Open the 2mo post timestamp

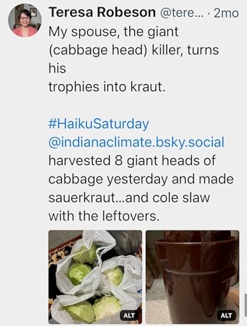tap(227, 13)
